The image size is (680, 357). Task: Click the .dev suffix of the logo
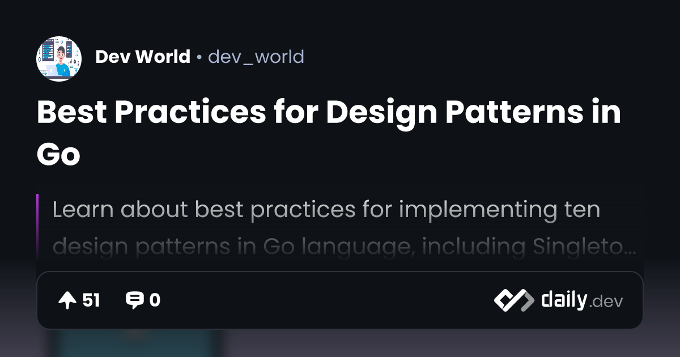(606, 301)
